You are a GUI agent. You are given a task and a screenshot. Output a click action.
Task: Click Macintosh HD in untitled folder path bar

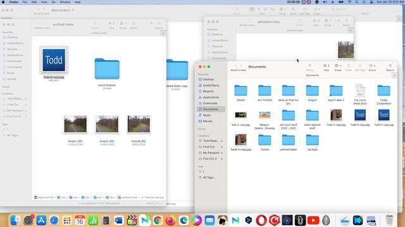pyautogui.click(x=44, y=197)
